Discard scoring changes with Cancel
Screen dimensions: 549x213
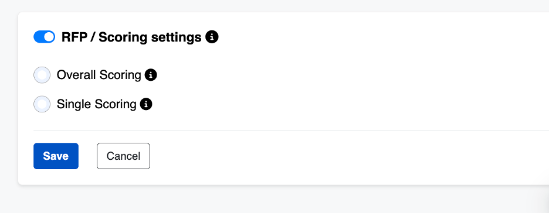tap(123, 156)
